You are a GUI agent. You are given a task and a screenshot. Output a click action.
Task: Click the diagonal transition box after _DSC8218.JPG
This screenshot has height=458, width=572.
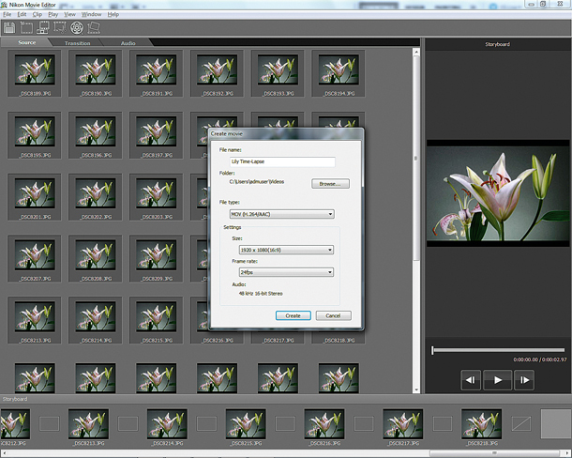(x=521, y=424)
